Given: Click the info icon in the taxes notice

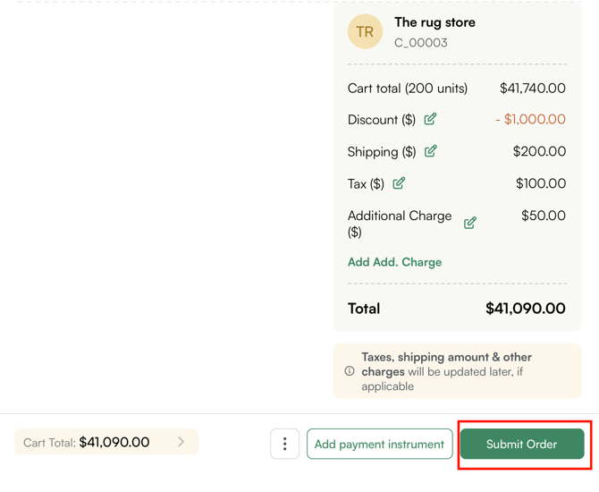Looking at the screenshot, I should pos(350,371).
